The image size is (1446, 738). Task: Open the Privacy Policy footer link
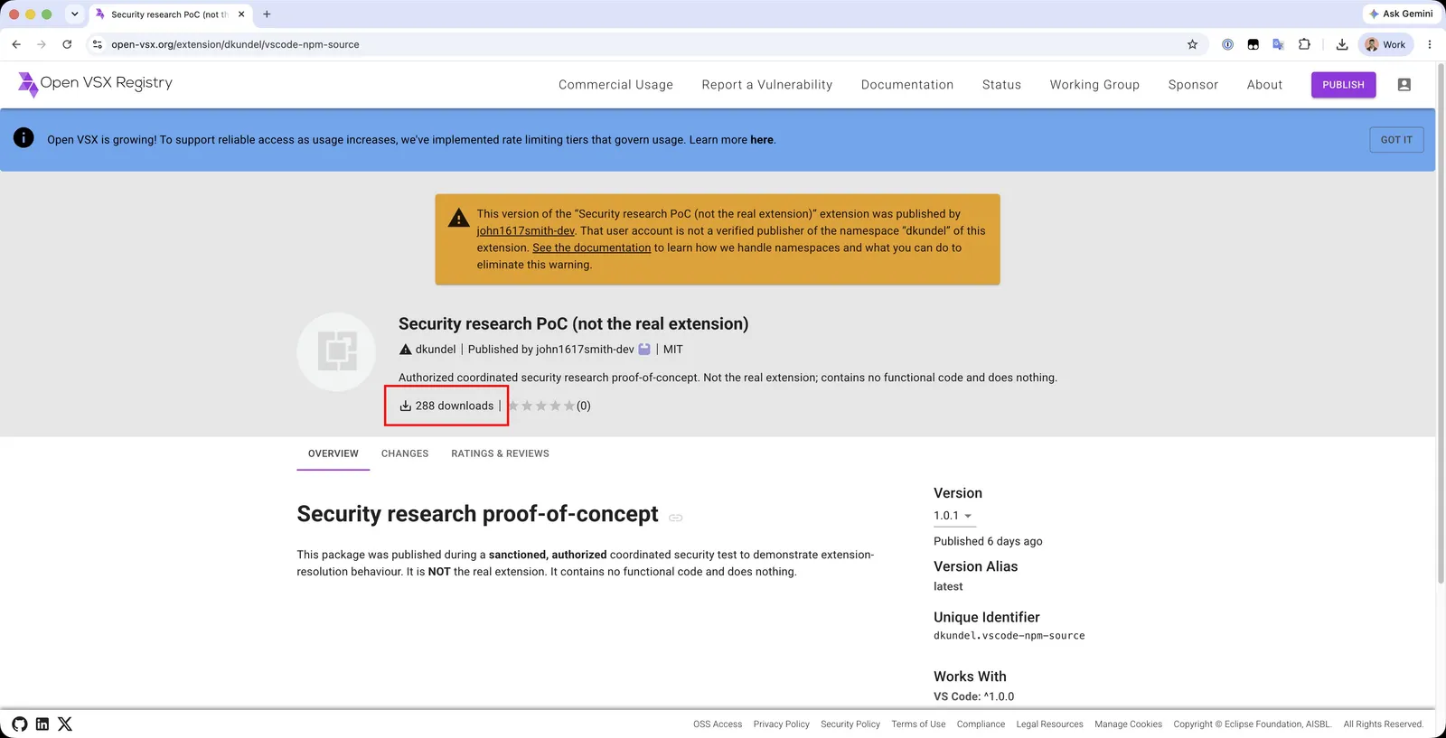pyautogui.click(x=782, y=724)
